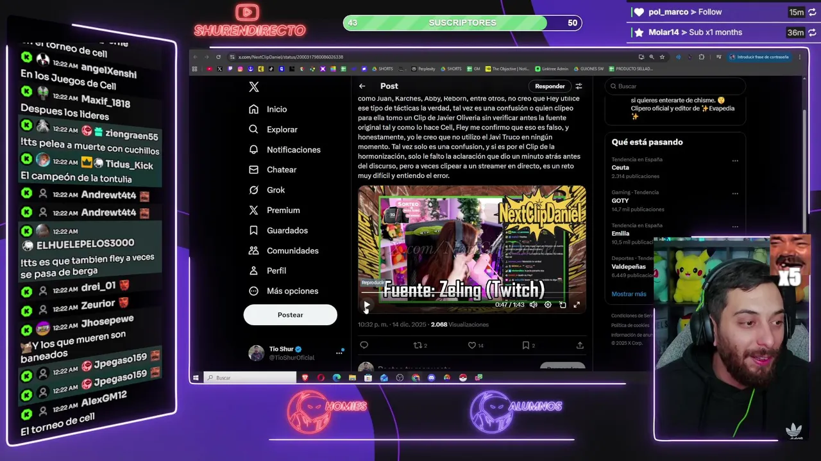Enter video fullscreen mode
This screenshot has height=461, width=821.
[x=577, y=305]
